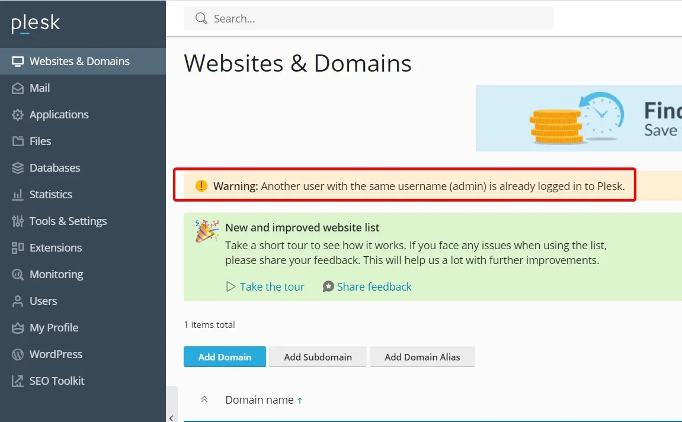The image size is (682, 422).
Task: Click the My Profile crown icon
Action: [x=18, y=328]
